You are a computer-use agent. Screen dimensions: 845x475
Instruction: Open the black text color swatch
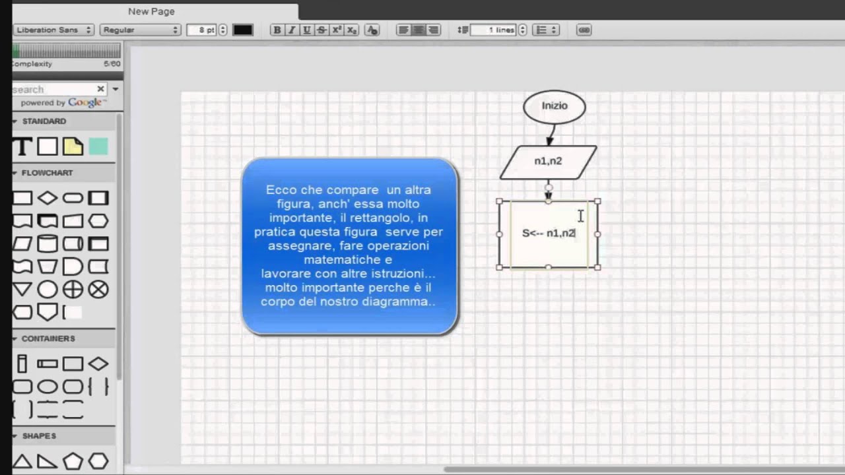243,30
